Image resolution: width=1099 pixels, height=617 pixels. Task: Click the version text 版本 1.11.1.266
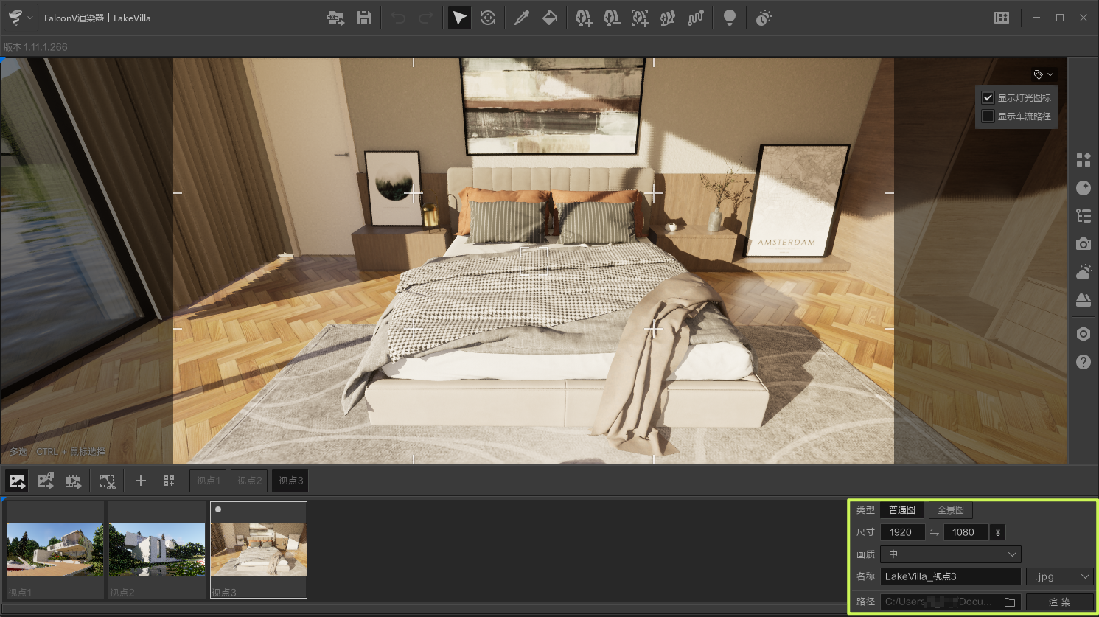(x=36, y=46)
